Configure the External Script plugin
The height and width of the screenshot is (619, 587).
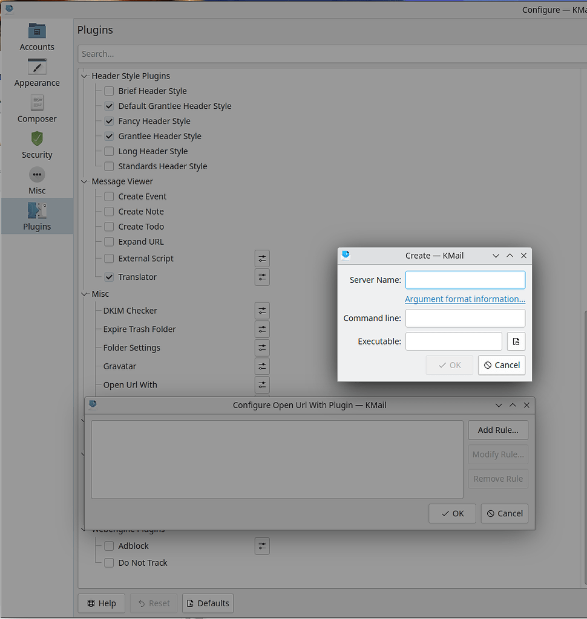coord(262,259)
